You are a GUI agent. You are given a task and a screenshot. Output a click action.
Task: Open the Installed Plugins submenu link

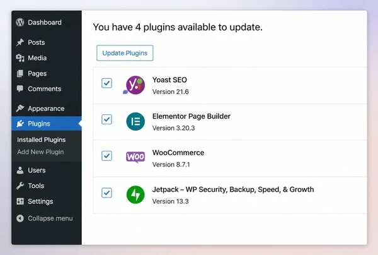click(x=42, y=140)
